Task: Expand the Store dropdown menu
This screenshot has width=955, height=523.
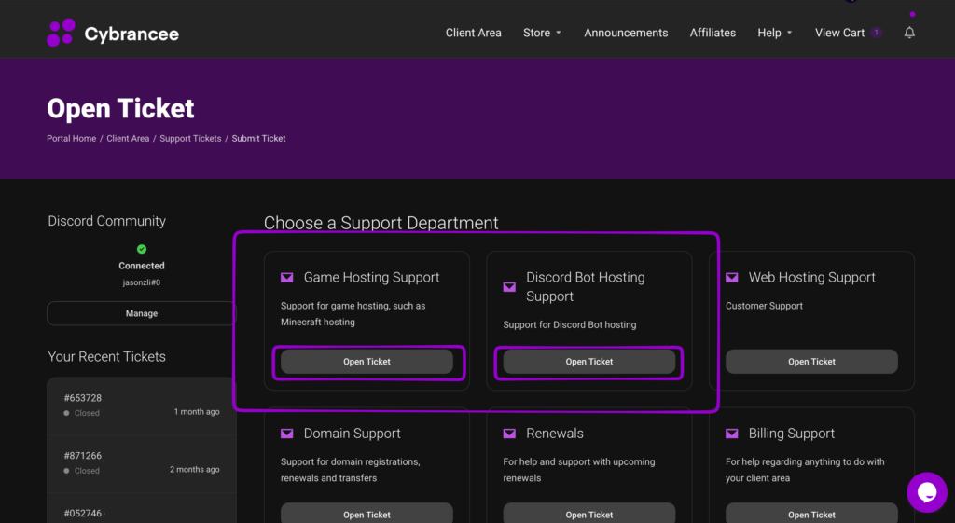Action: 542,33
